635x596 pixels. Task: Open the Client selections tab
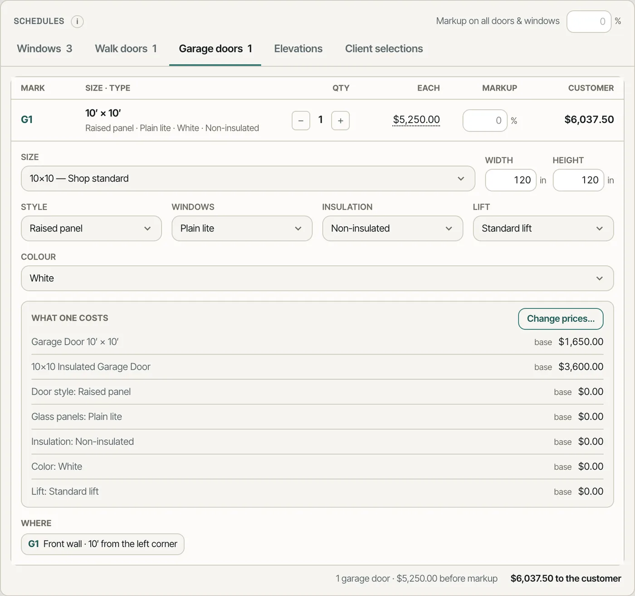pos(384,48)
